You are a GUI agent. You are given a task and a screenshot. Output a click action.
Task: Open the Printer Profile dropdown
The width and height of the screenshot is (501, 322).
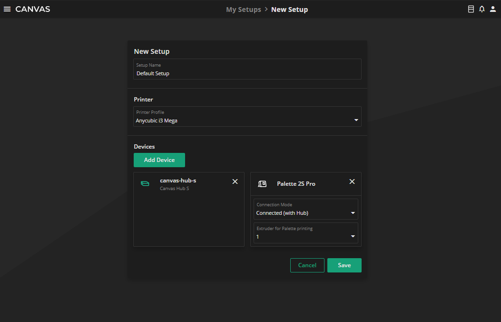click(247, 116)
